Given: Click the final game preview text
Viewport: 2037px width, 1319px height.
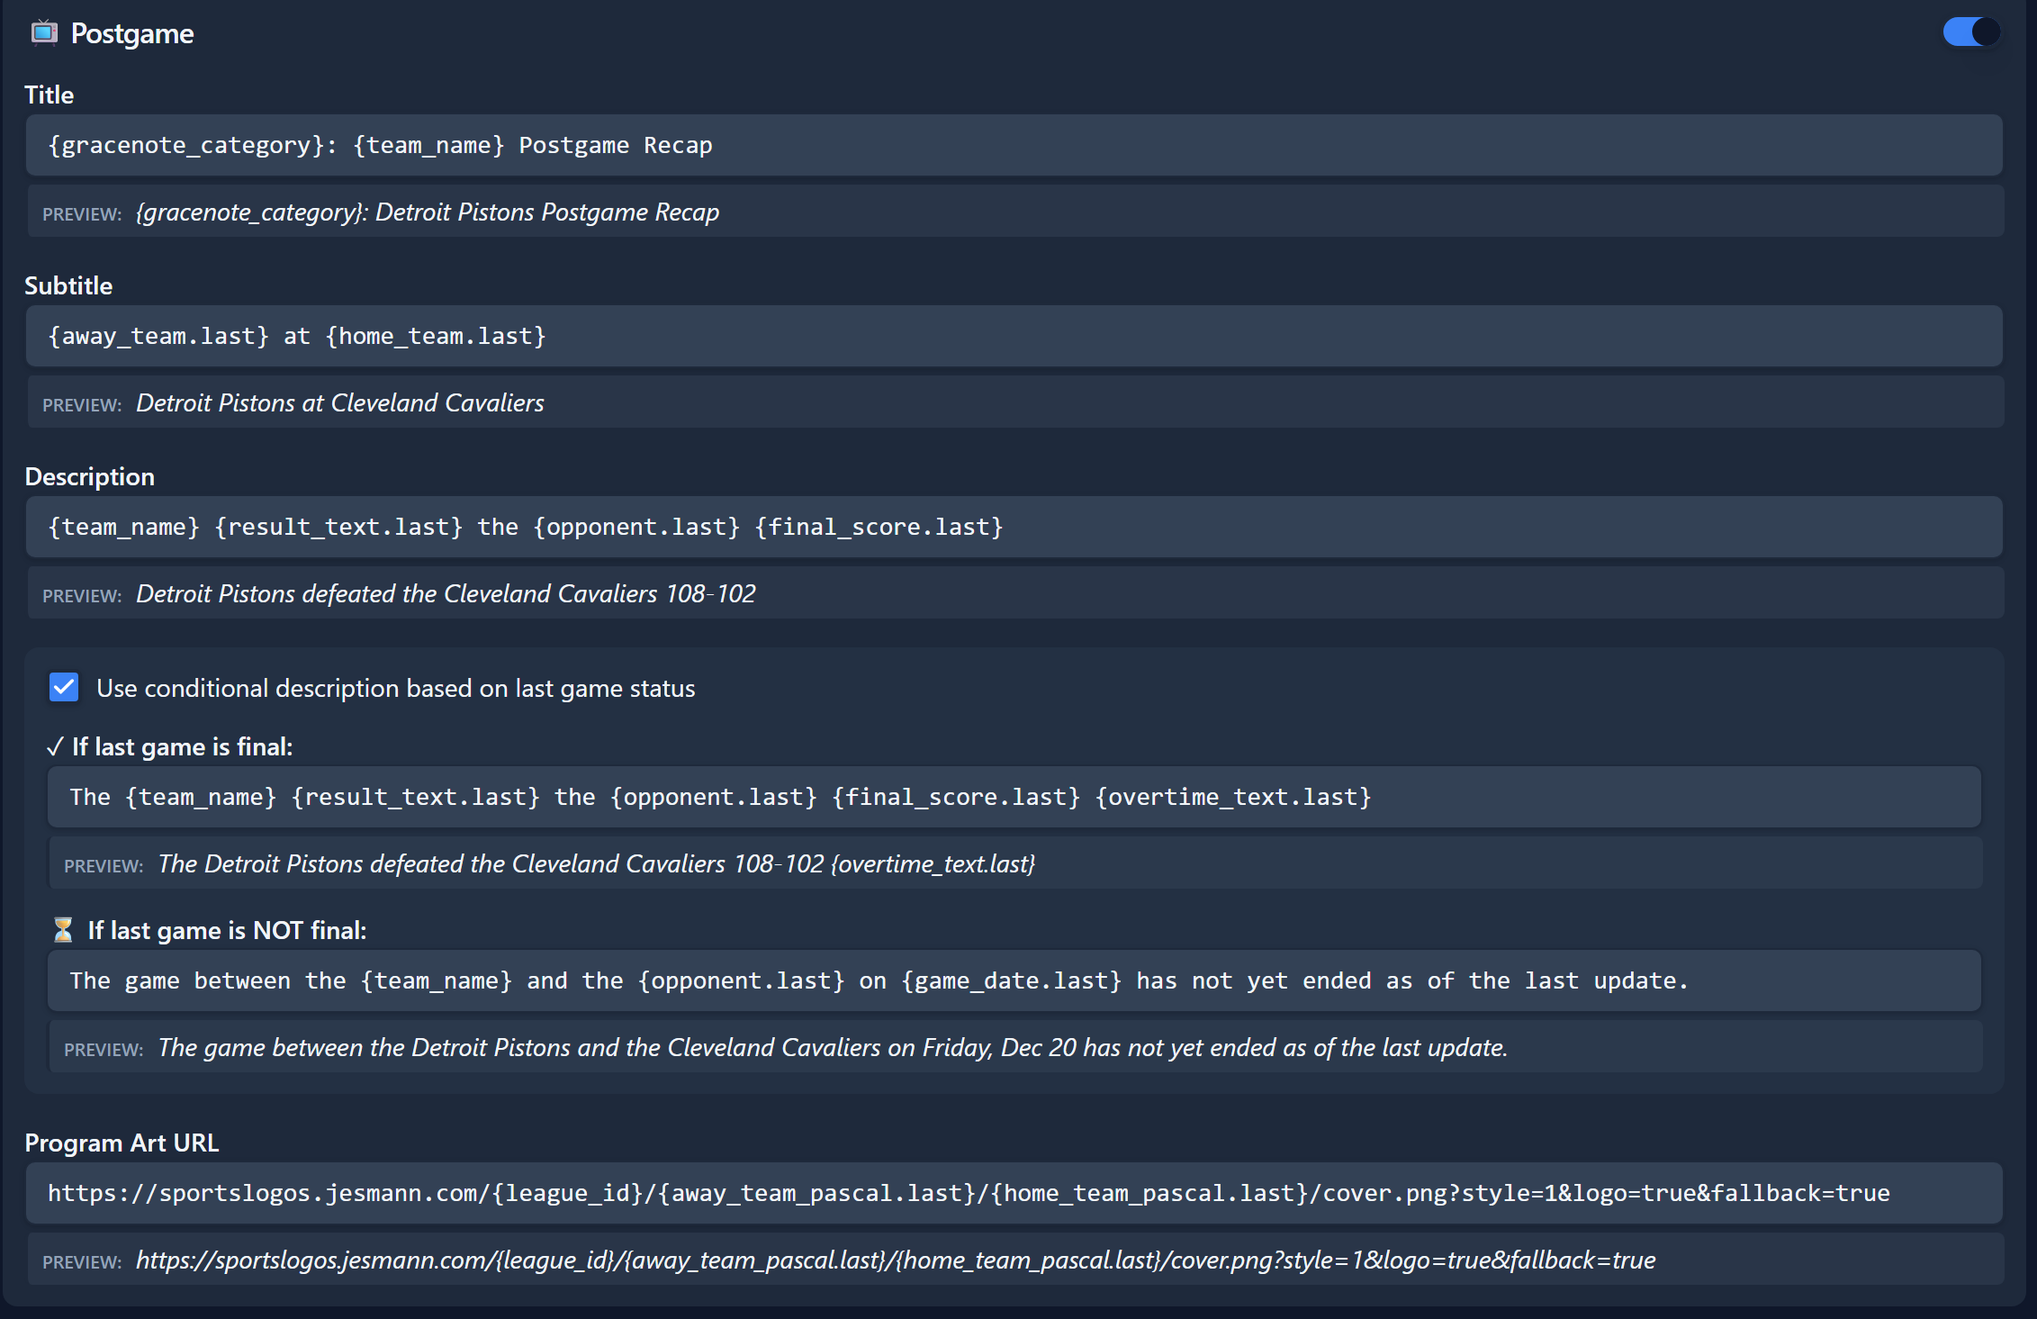Looking at the screenshot, I should (x=596, y=864).
